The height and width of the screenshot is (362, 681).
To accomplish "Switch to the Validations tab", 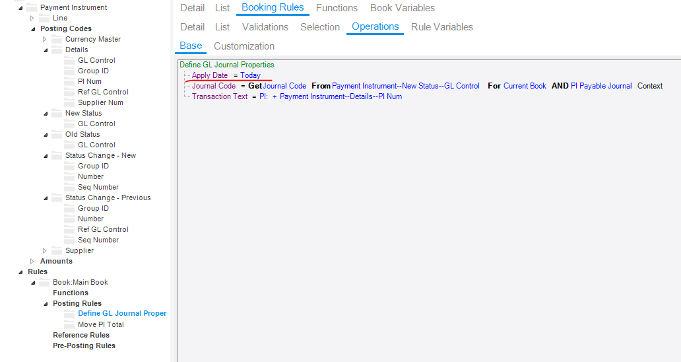I will 265,27.
